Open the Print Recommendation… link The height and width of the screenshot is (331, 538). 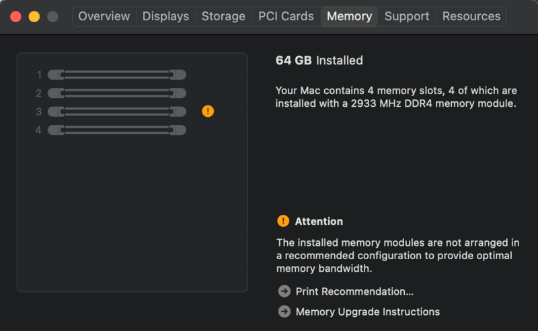click(x=354, y=291)
